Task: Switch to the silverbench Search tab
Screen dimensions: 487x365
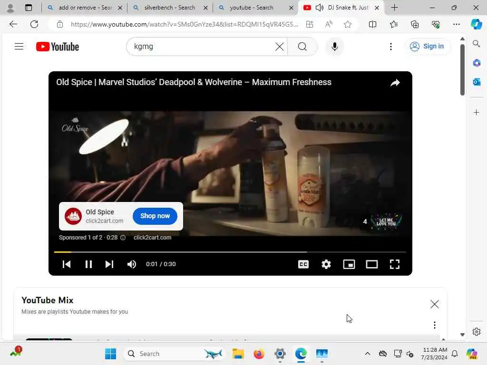Action: point(170,8)
